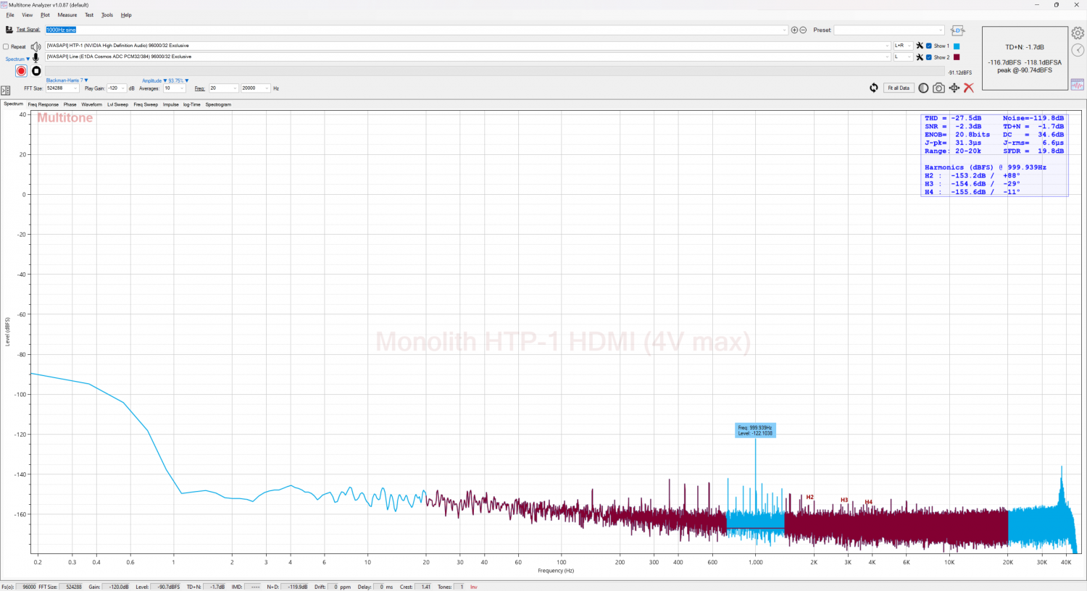Open the FFT Size dropdown
Image resolution: width=1087 pixels, height=591 pixels.
click(x=75, y=88)
